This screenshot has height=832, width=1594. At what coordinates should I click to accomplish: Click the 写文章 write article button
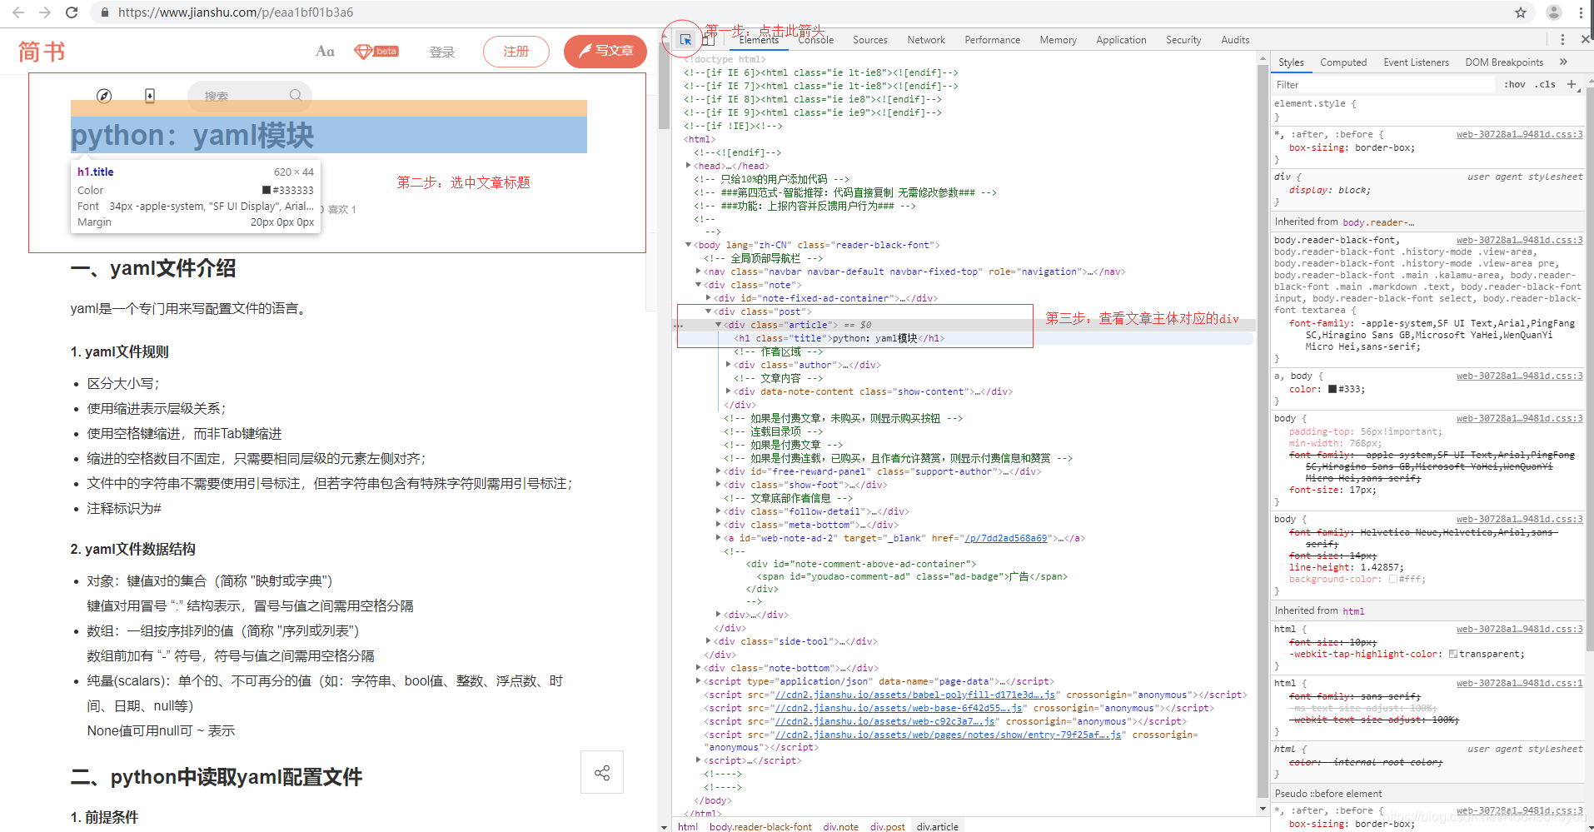[x=605, y=52]
